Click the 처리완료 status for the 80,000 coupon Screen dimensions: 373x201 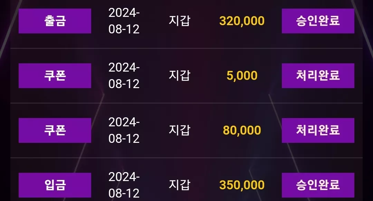point(318,130)
